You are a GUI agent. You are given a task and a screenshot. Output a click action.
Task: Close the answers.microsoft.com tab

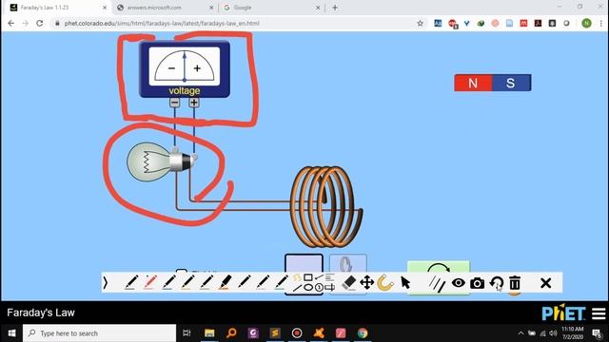pyautogui.click(x=211, y=8)
